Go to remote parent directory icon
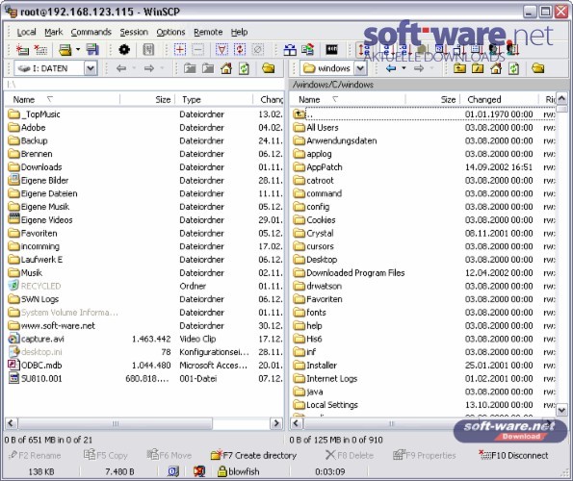The height and width of the screenshot is (481, 573). coord(459,68)
